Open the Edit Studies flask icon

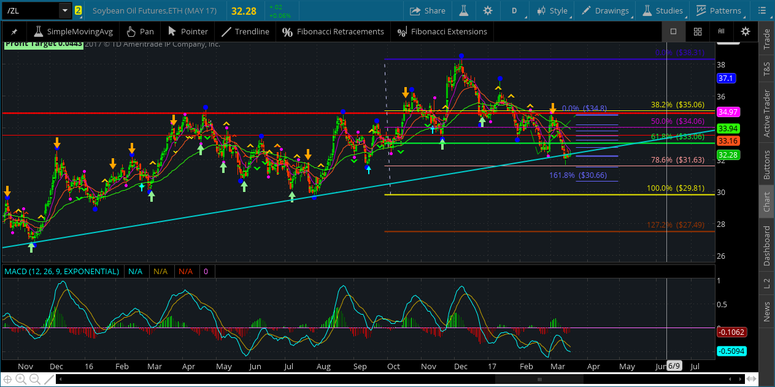463,10
